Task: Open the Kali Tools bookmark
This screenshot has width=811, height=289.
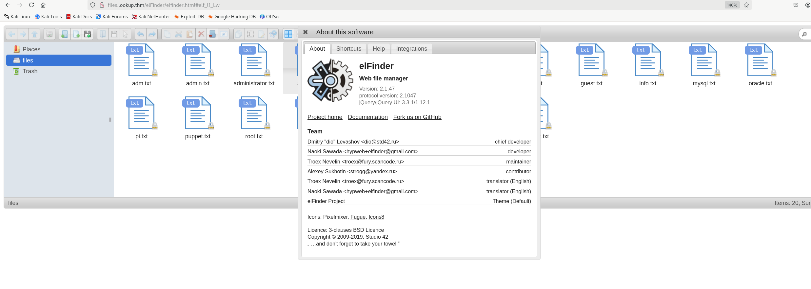Action: click(x=48, y=17)
